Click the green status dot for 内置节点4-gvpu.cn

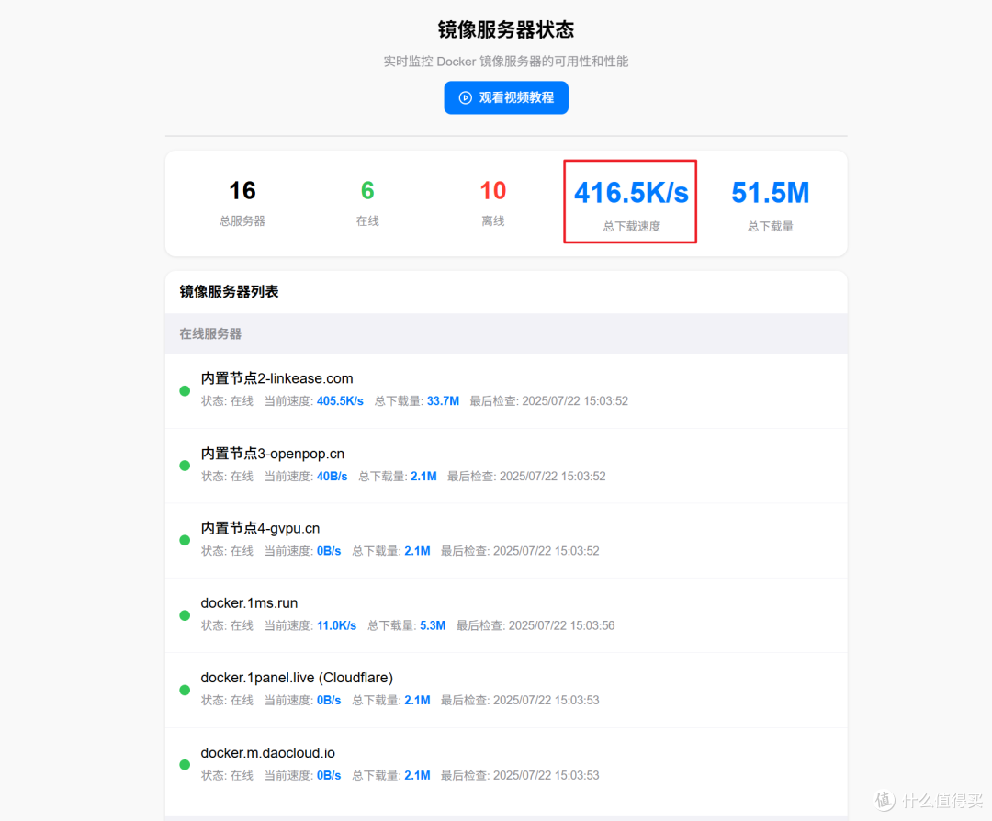click(185, 540)
